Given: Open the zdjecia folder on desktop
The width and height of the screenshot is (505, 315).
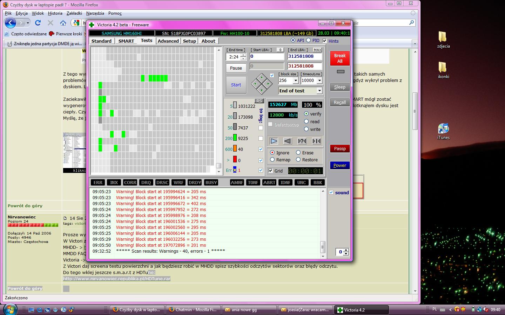Looking at the screenshot, I should coord(443,40).
